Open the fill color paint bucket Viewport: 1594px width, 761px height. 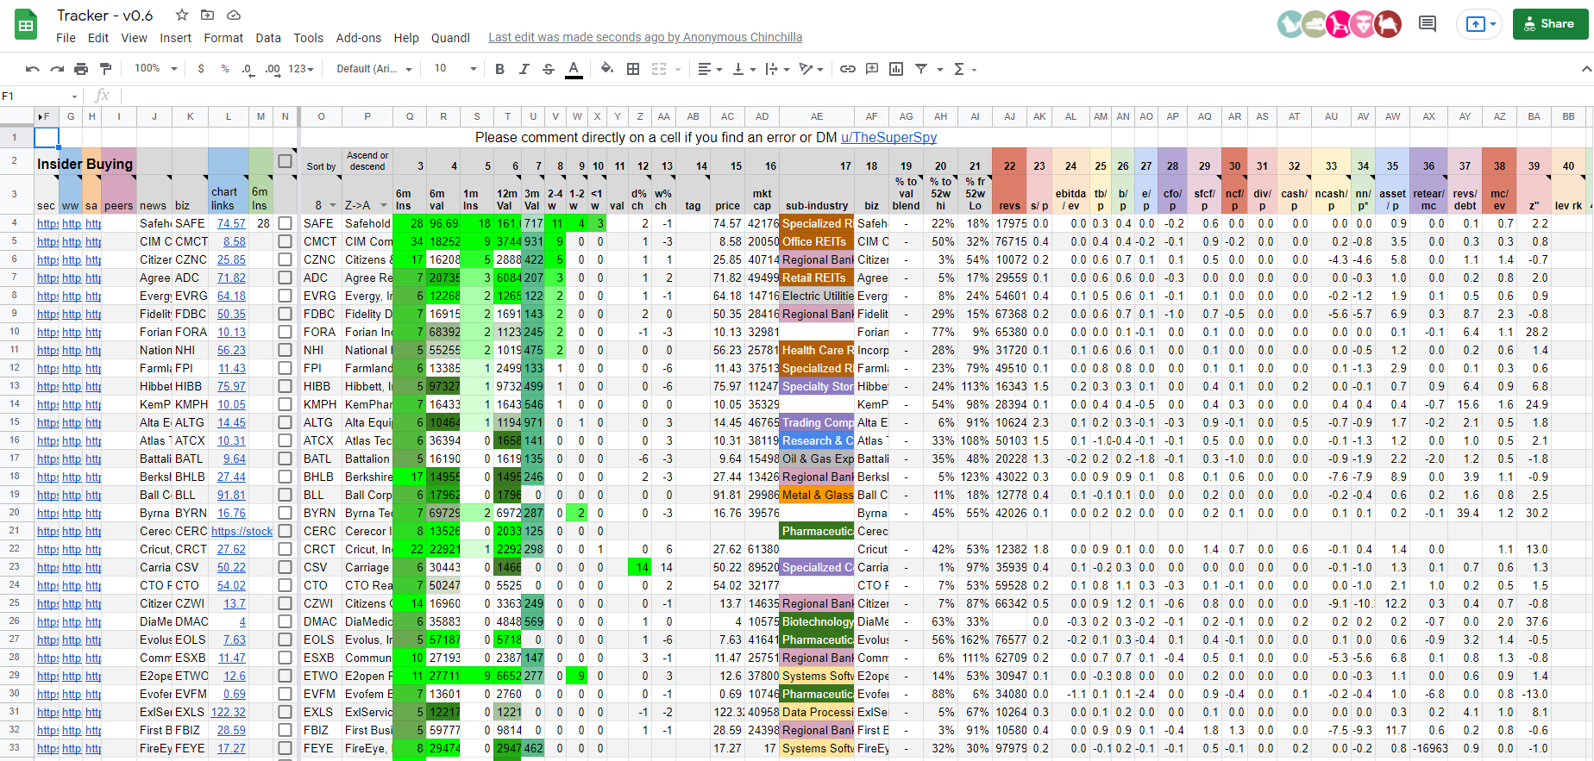pos(607,69)
